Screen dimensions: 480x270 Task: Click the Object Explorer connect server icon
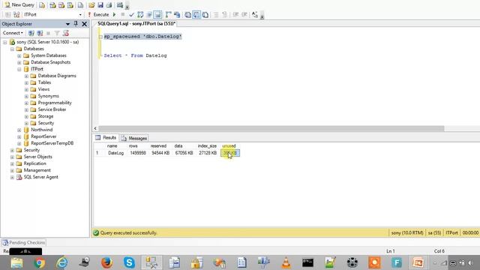[x=31, y=33]
